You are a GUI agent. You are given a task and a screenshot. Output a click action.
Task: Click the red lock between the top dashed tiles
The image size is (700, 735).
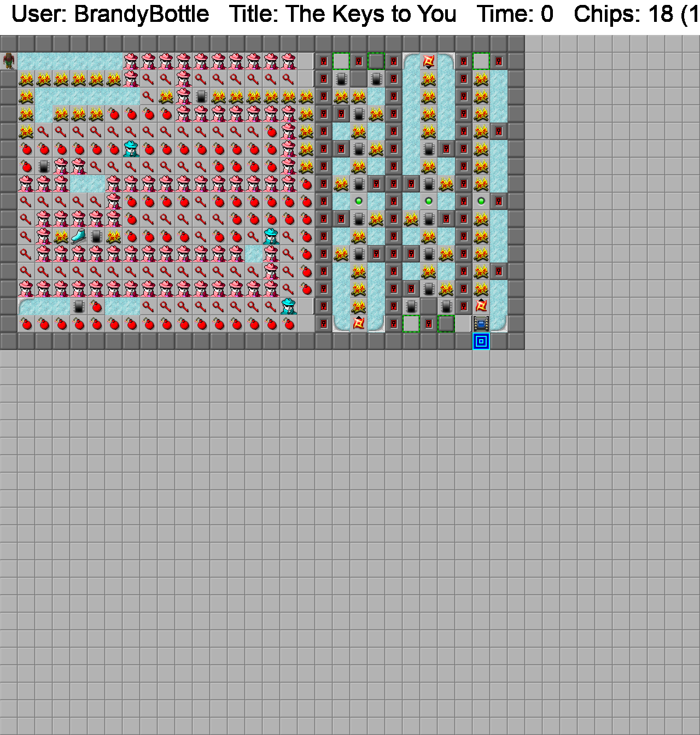[359, 61]
